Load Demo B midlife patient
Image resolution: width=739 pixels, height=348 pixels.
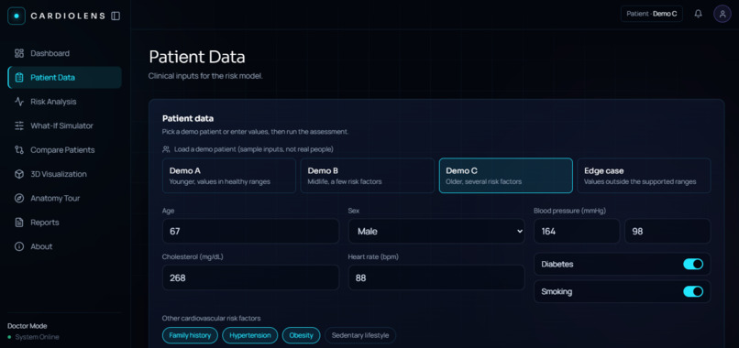pyautogui.click(x=367, y=176)
